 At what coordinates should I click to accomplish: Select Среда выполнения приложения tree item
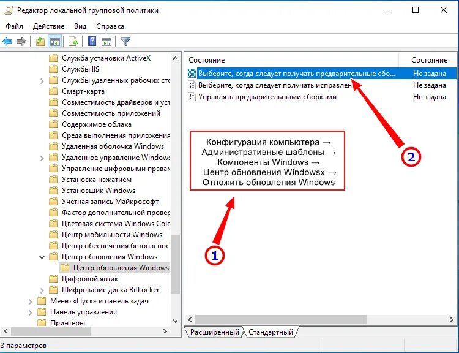116,135
